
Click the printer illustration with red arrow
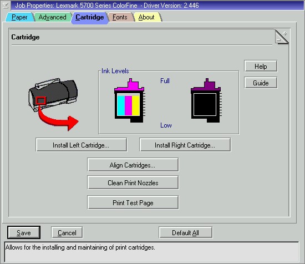click(x=53, y=104)
